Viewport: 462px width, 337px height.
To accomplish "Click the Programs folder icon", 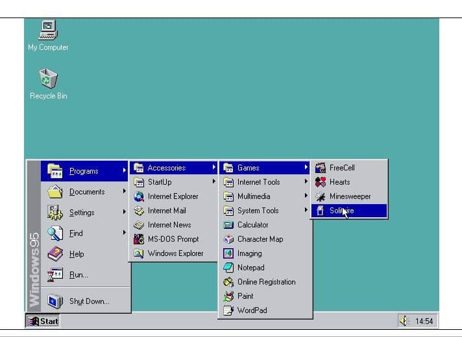I will (55, 171).
